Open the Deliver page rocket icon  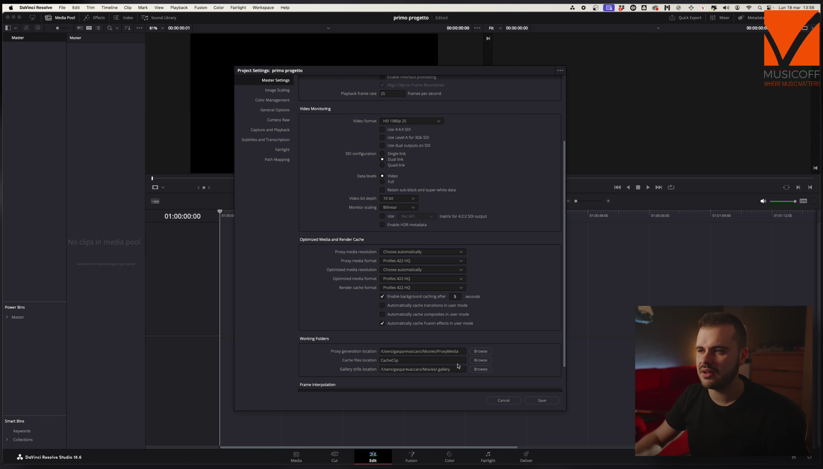[x=526, y=454]
